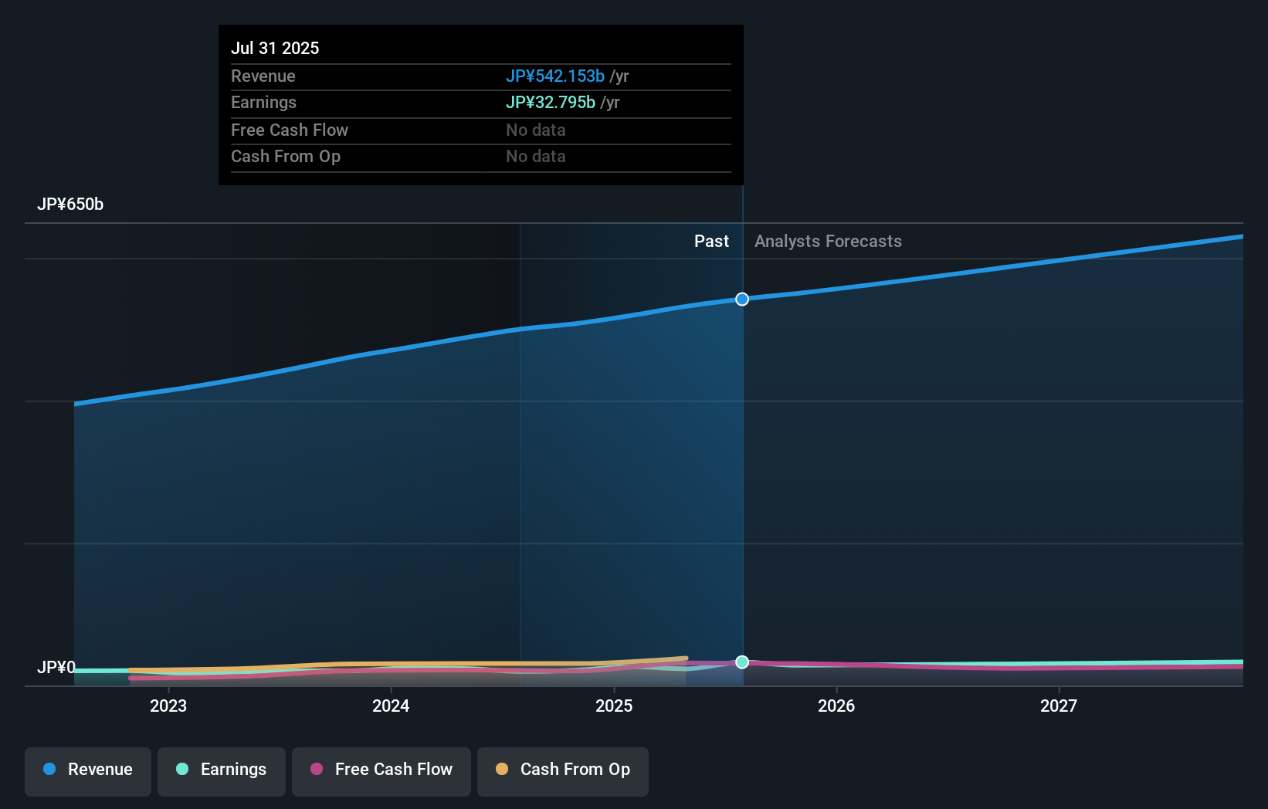The width and height of the screenshot is (1268, 809).
Task: Switch to the Past section of the chart
Action: click(x=711, y=241)
